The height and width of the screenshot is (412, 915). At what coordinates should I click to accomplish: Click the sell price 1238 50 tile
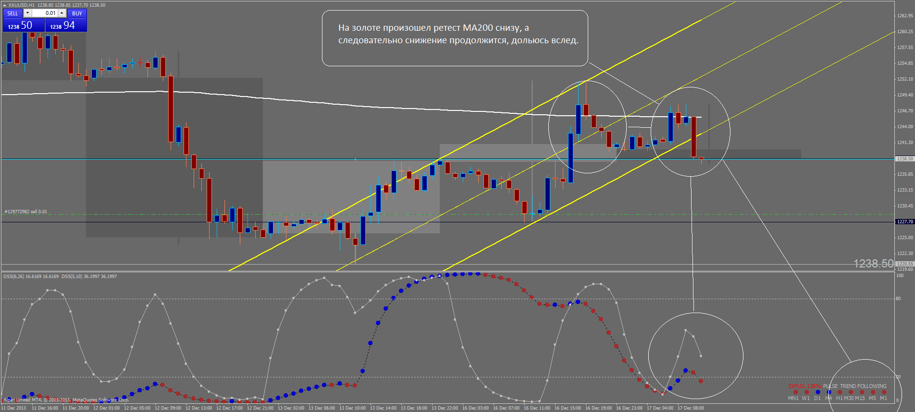pyautogui.click(x=24, y=25)
